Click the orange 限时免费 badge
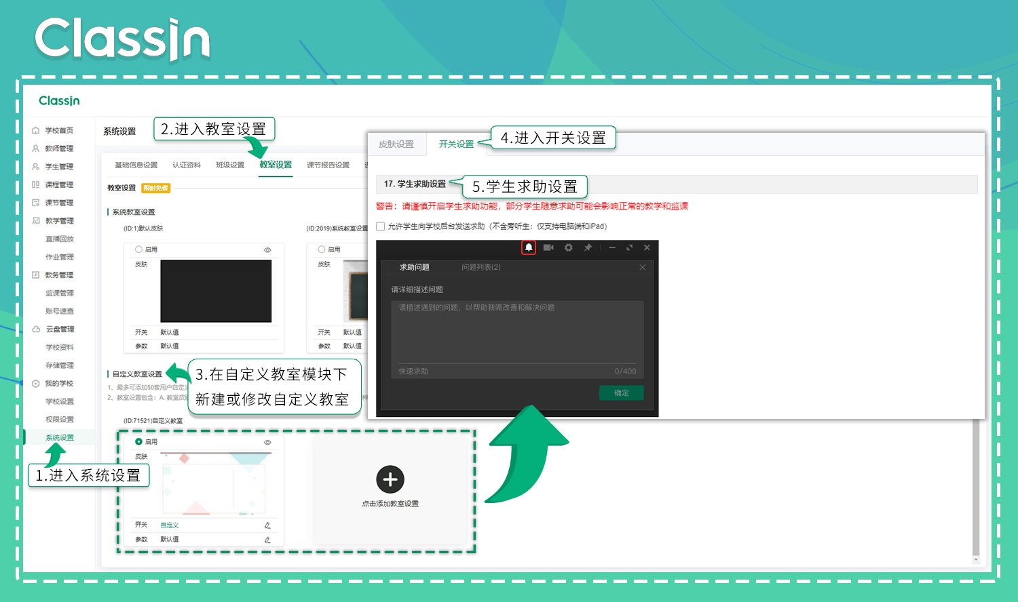 tap(156, 188)
